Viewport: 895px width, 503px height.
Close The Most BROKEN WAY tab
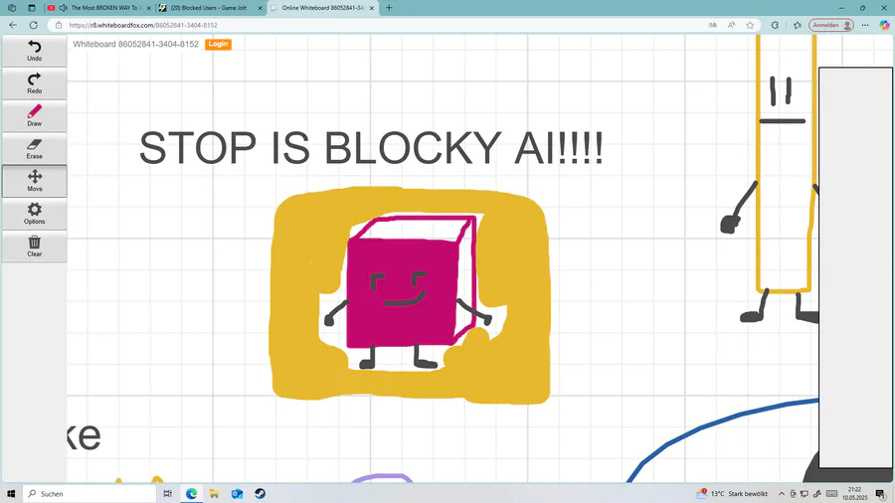coord(148,8)
